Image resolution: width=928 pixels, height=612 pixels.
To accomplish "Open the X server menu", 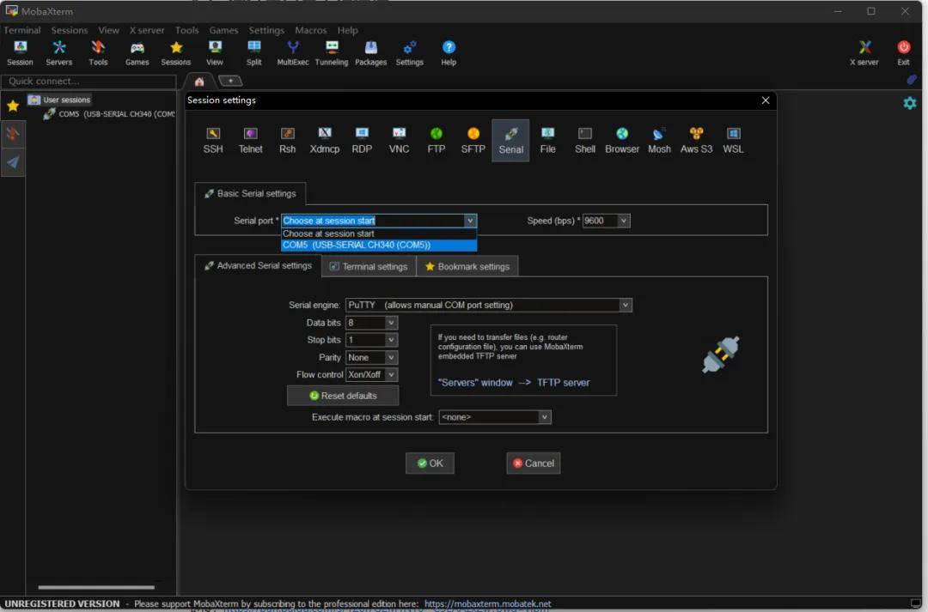I will [147, 30].
